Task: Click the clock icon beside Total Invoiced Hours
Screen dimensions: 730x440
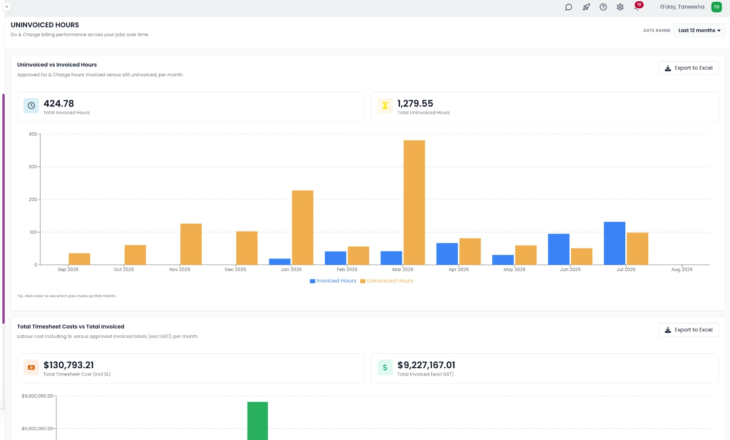Action: (31, 106)
